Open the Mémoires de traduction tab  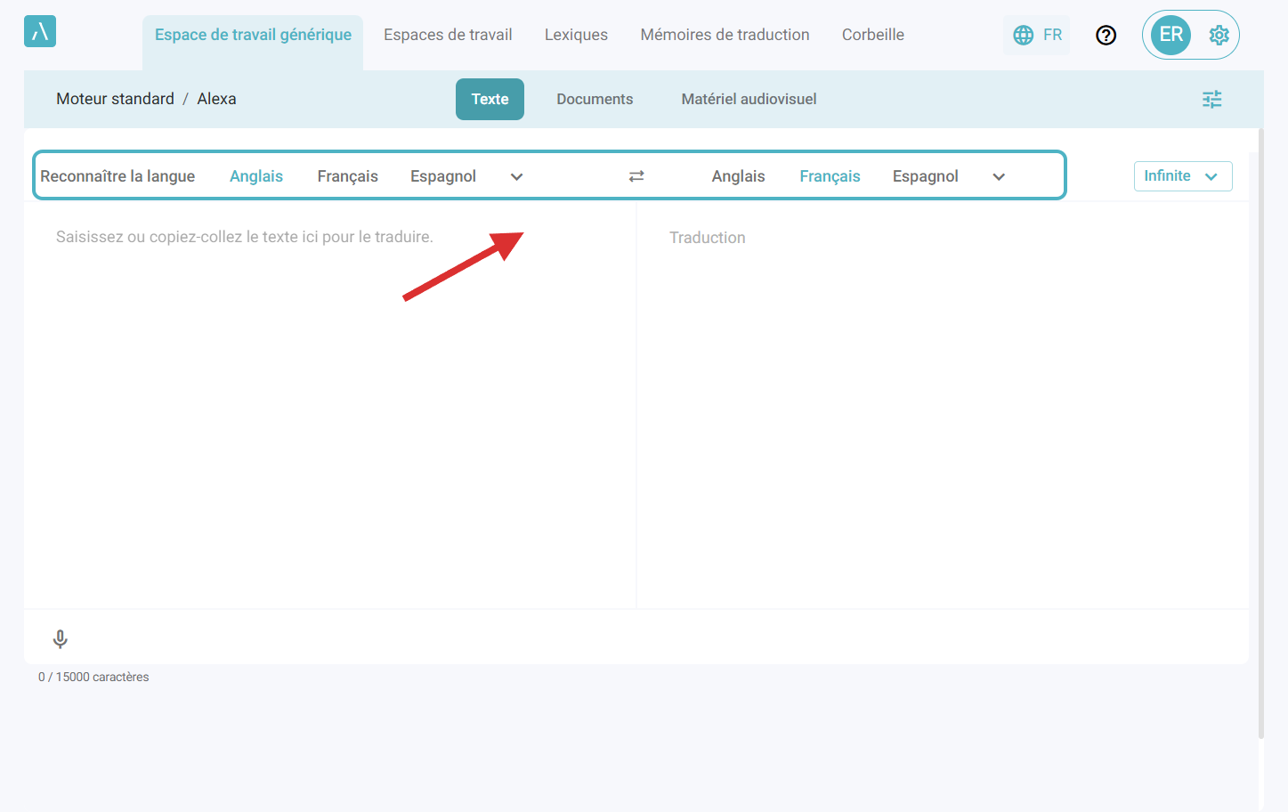[x=725, y=35]
